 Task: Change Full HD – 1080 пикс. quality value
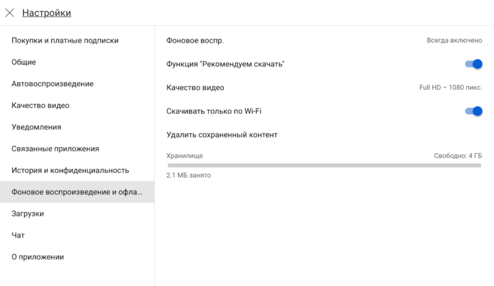tap(451, 87)
